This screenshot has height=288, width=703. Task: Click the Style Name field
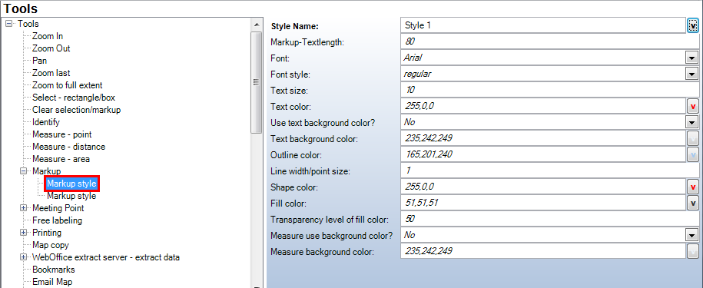tap(543, 25)
